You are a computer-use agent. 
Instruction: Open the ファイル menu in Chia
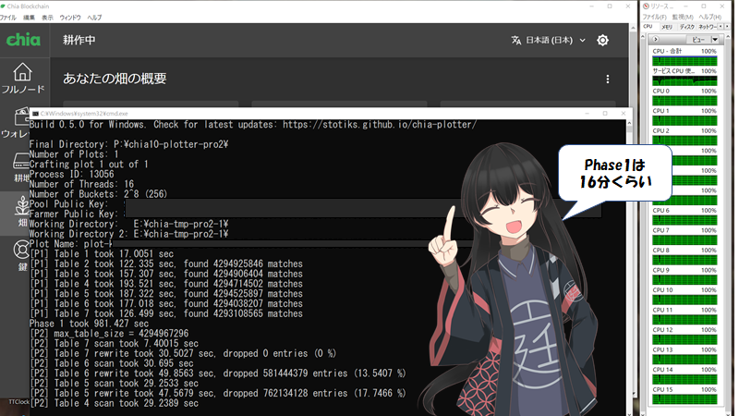click(8, 18)
